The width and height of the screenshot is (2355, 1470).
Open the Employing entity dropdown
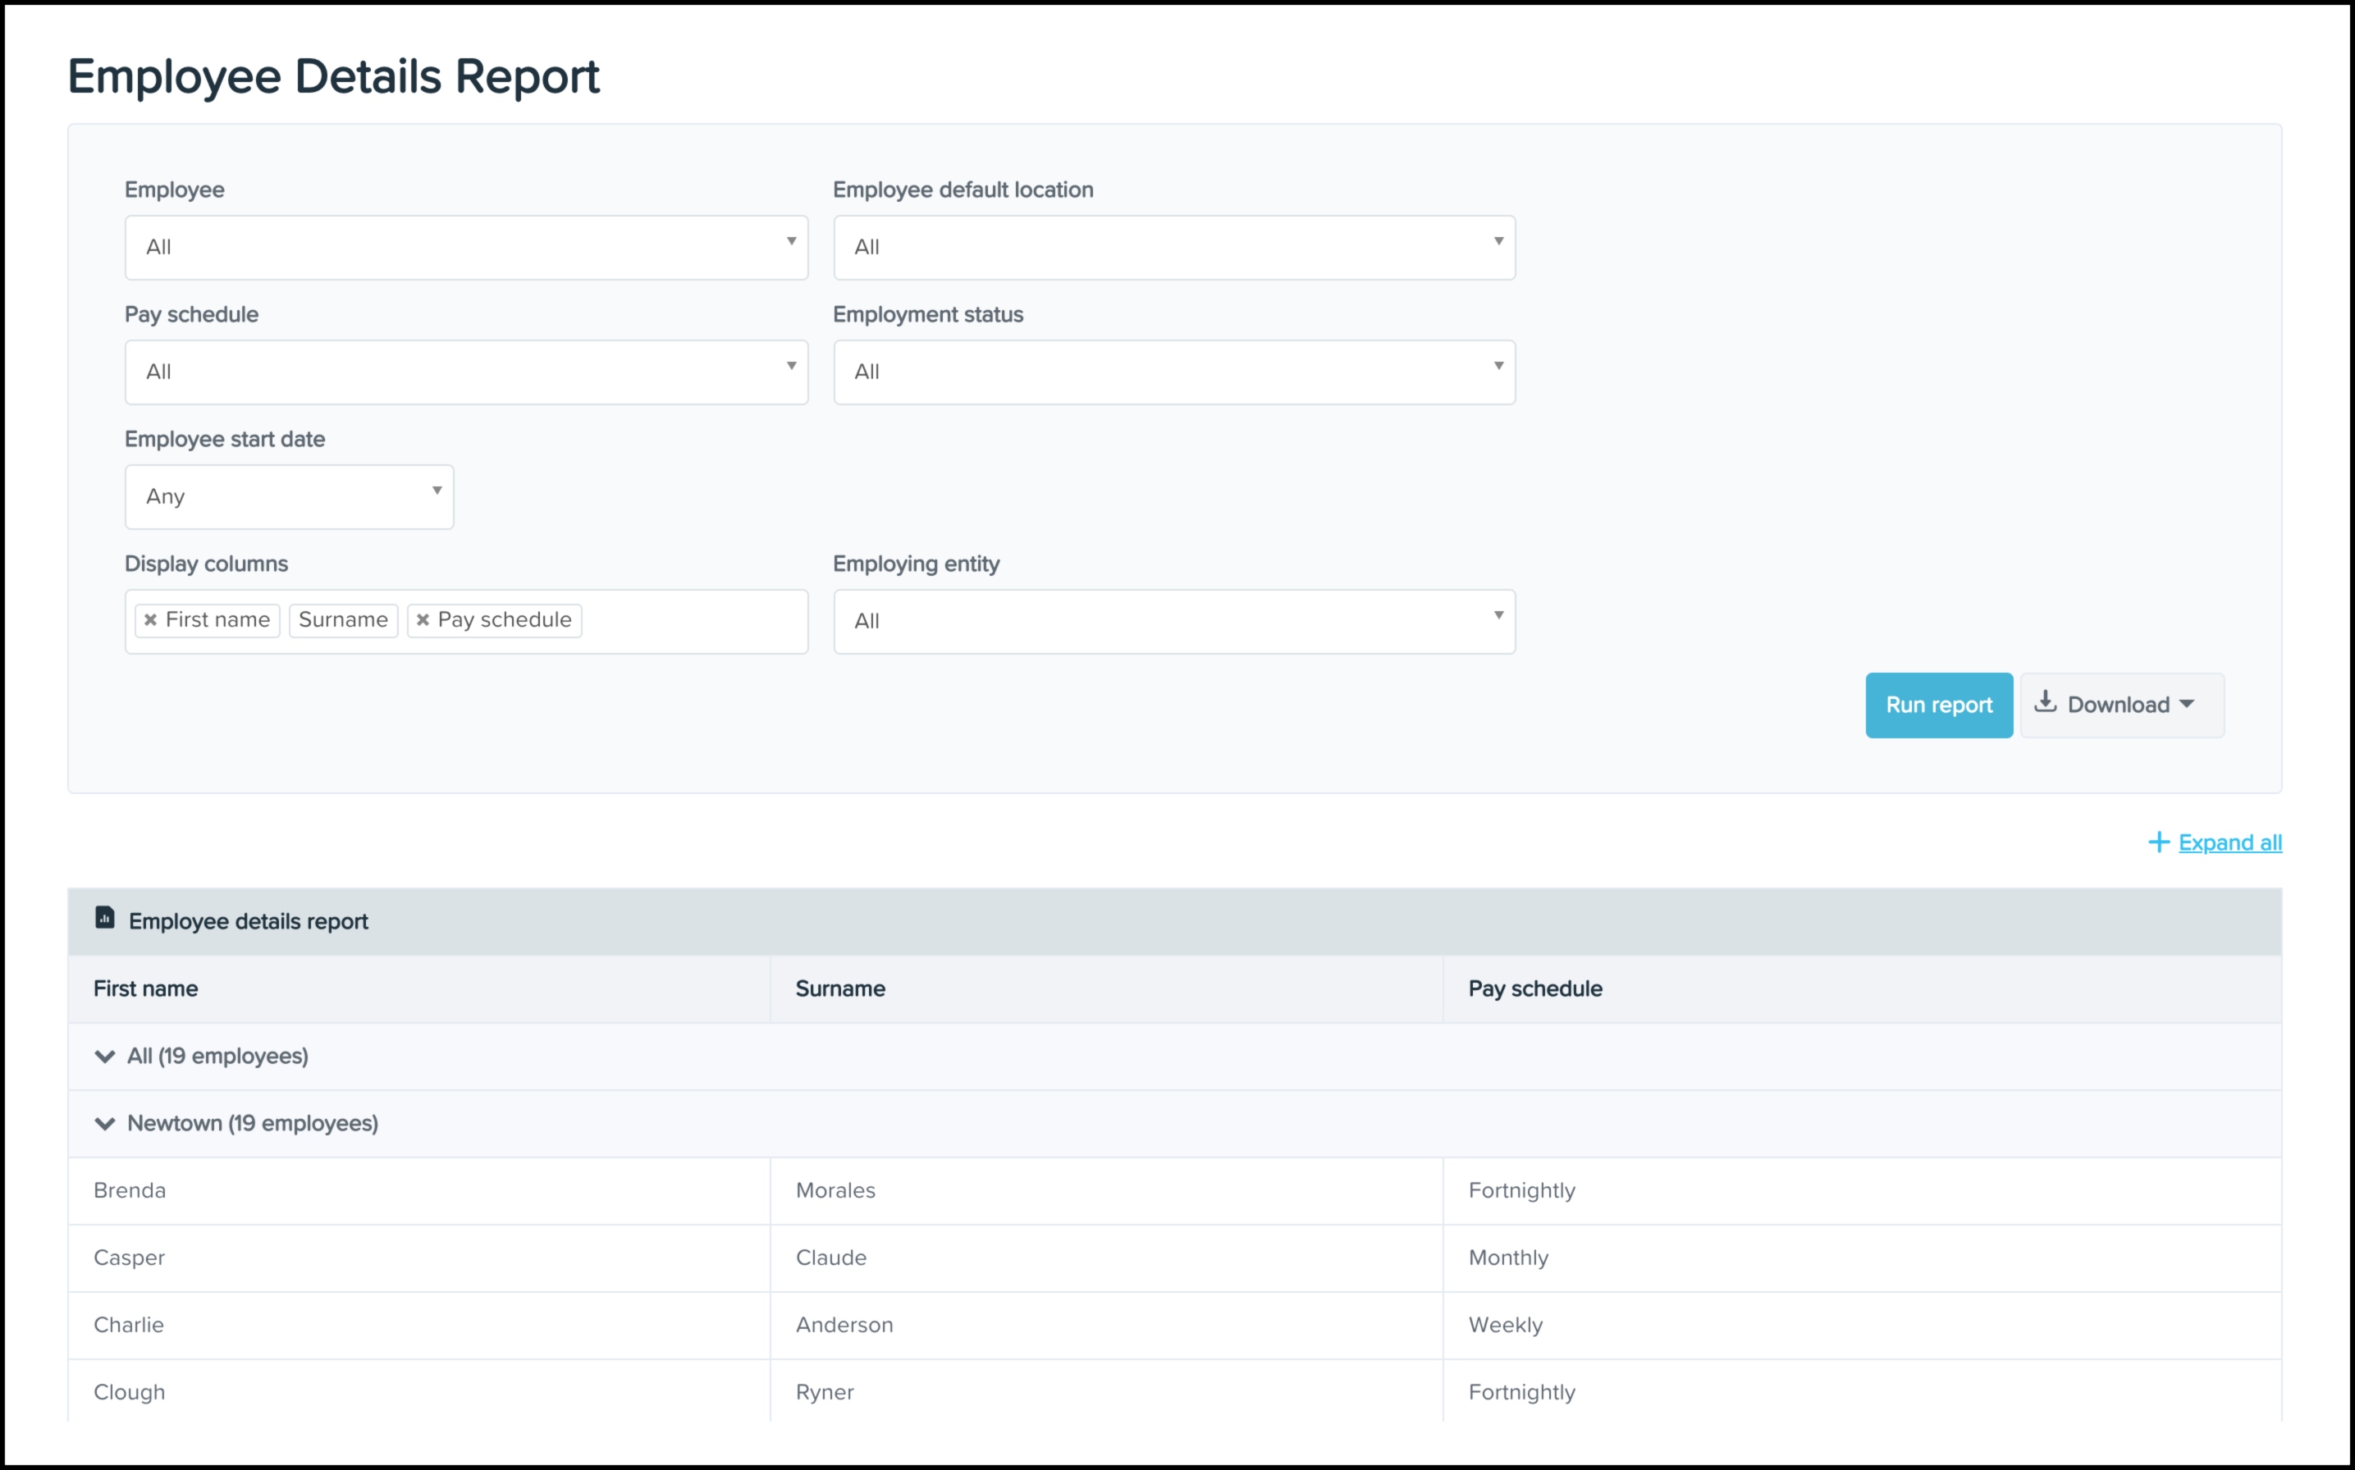(x=1173, y=621)
